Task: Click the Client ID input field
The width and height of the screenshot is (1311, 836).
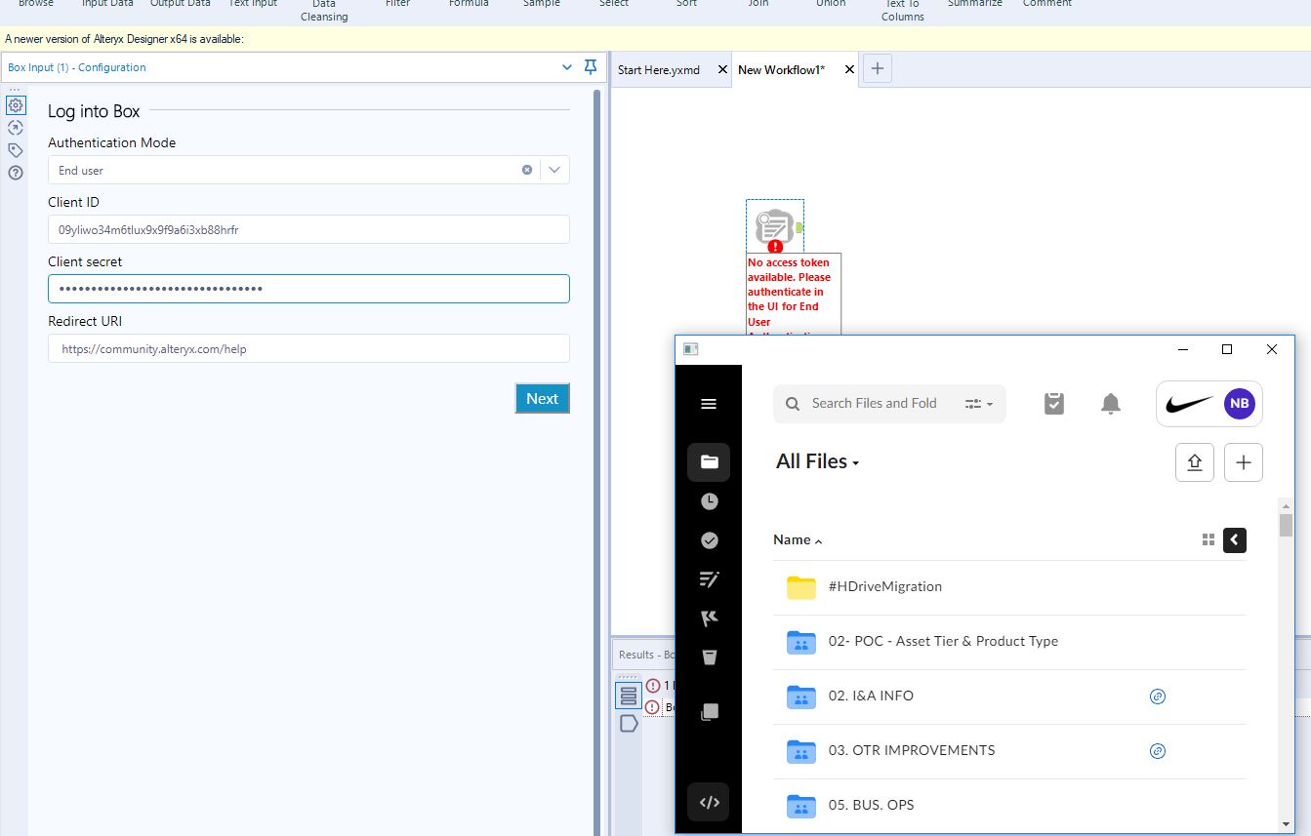Action: pyautogui.click(x=308, y=229)
